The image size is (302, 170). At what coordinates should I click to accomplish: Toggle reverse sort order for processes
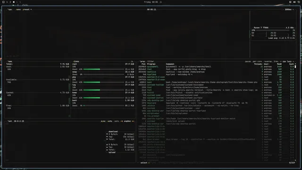point(268,61)
